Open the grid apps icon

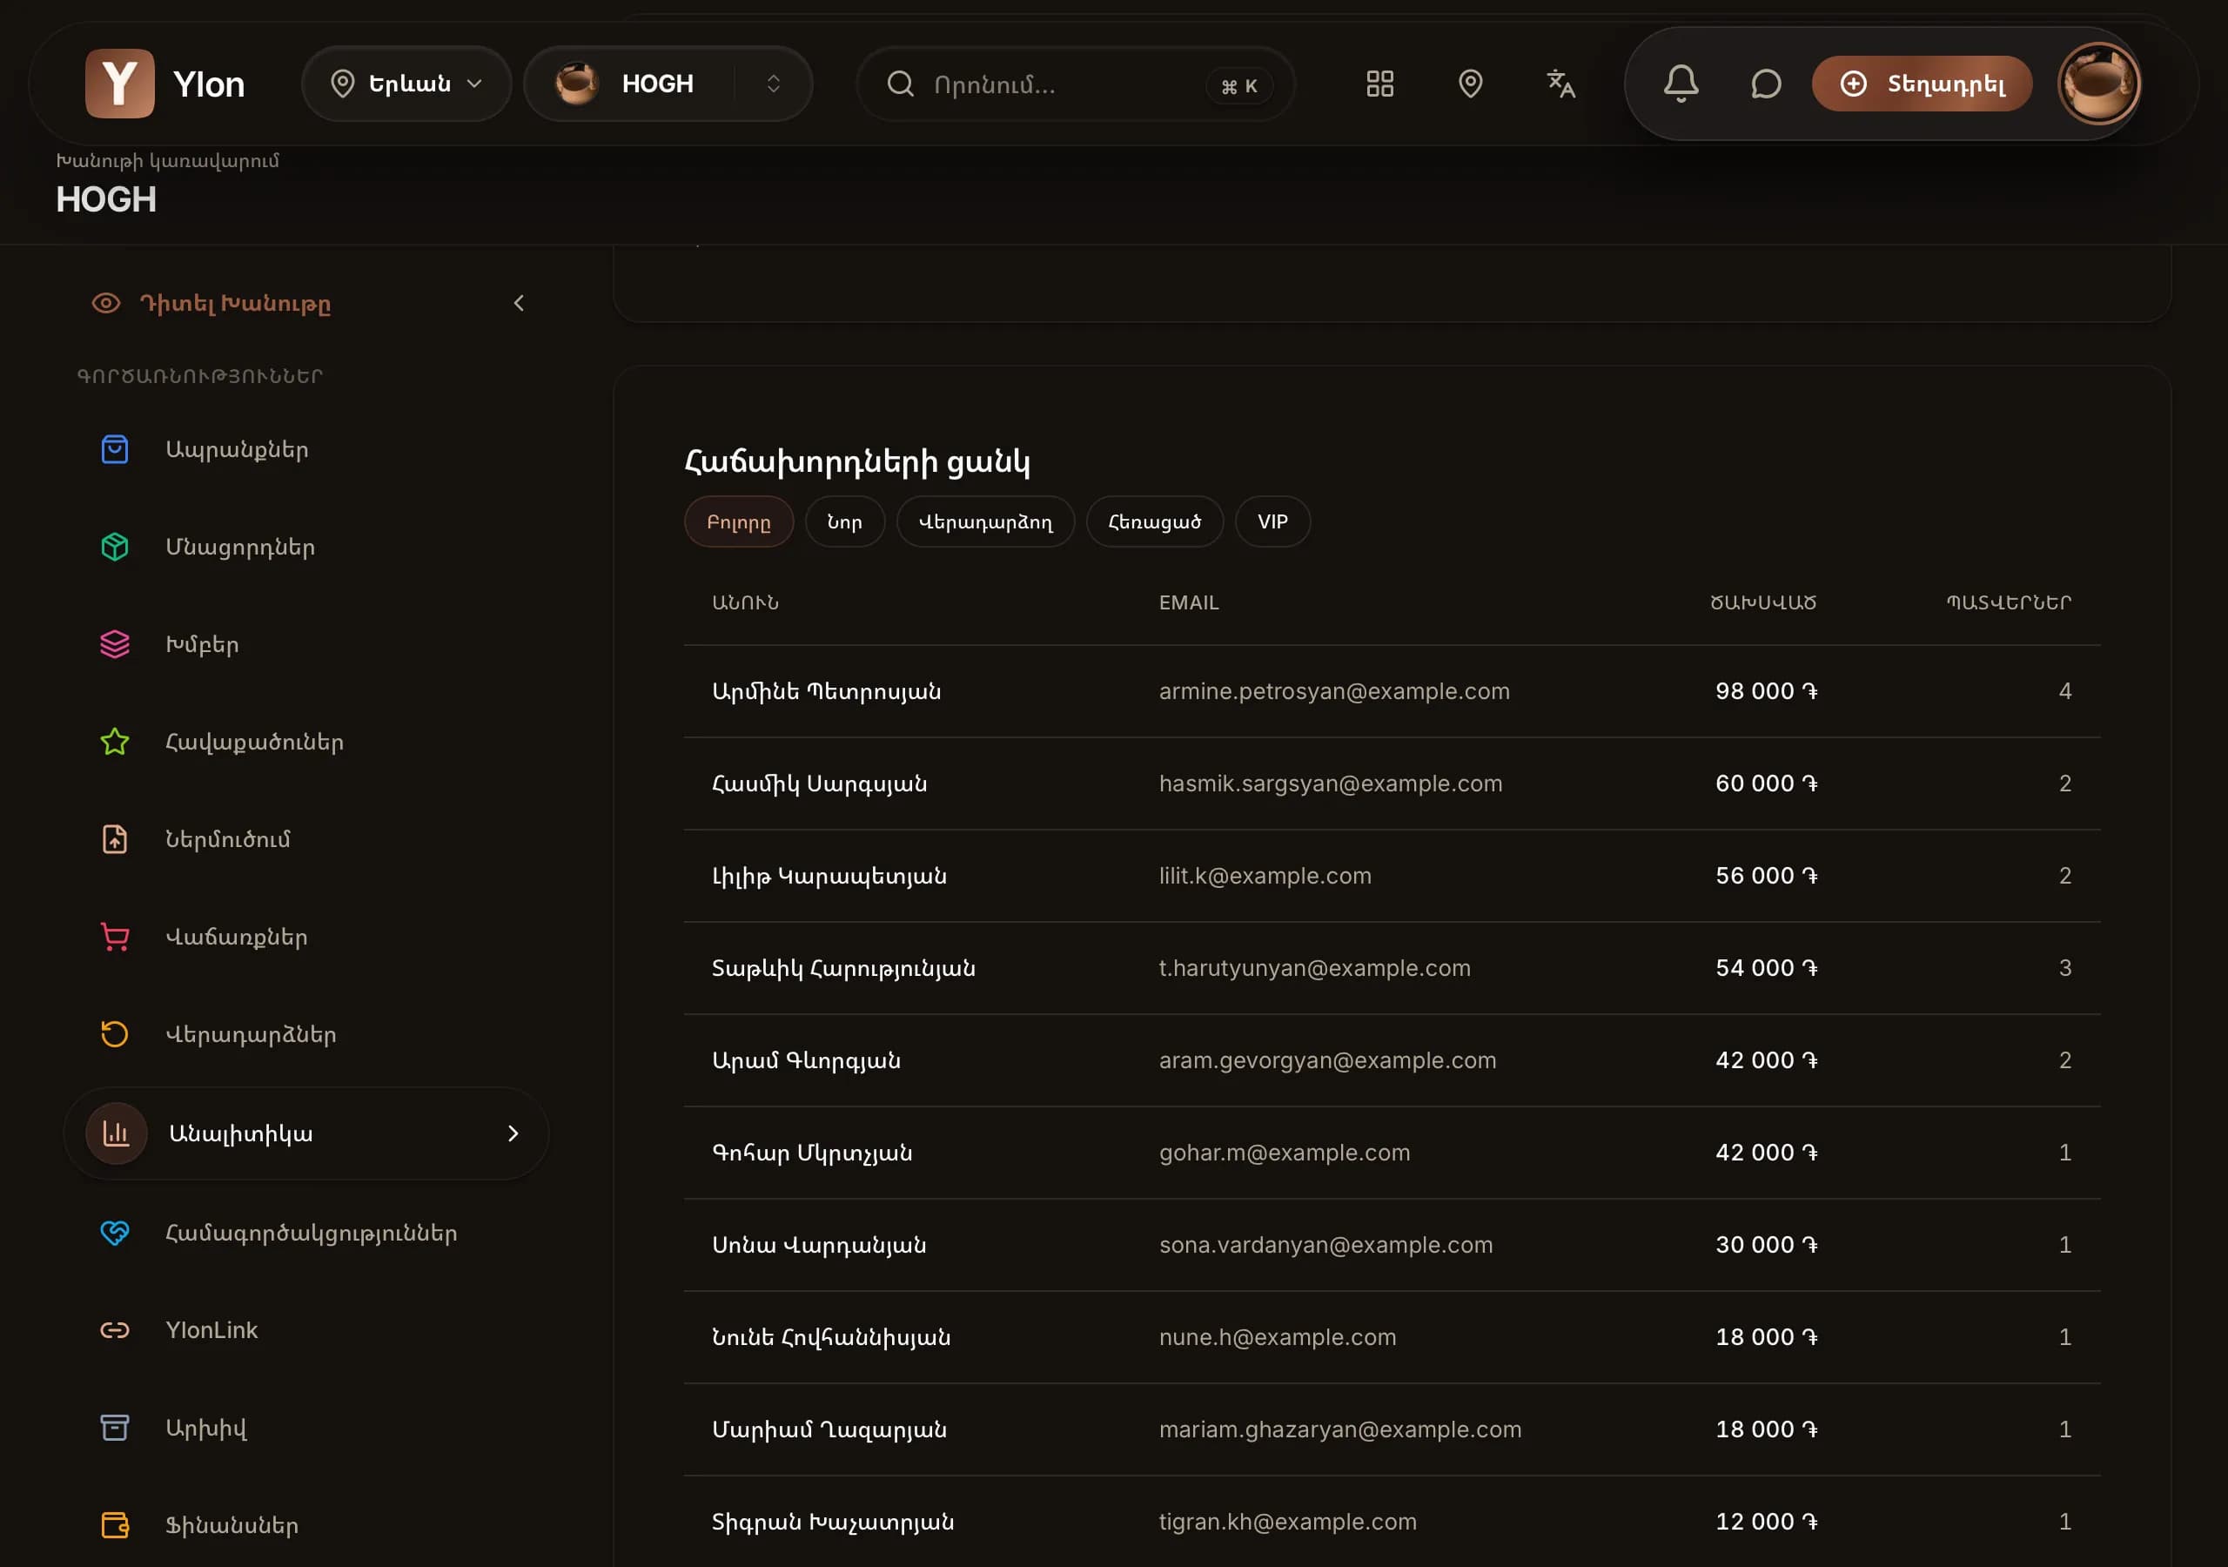click(x=1380, y=84)
